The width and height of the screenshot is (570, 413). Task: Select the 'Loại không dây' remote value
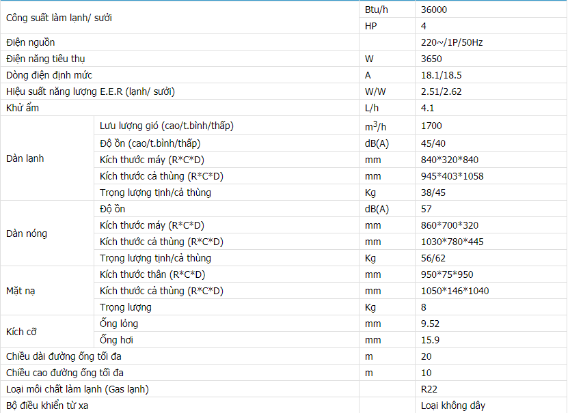pyautogui.click(x=453, y=405)
